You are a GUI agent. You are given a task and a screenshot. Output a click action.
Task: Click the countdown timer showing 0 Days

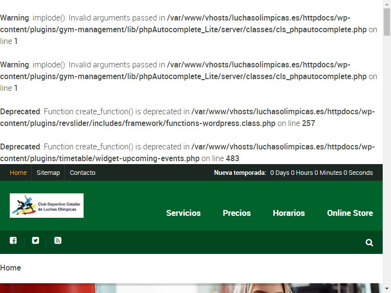click(x=322, y=173)
